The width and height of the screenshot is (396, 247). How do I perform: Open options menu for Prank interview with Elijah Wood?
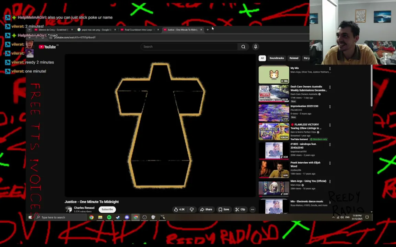[330, 163]
